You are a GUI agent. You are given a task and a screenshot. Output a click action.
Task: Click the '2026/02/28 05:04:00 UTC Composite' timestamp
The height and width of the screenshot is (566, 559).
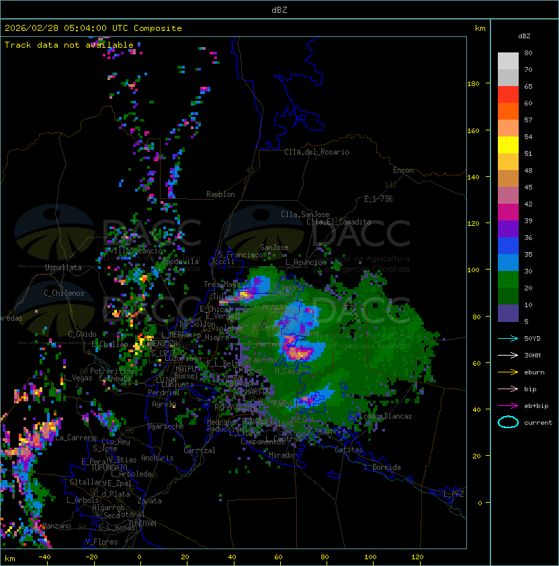tap(93, 28)
